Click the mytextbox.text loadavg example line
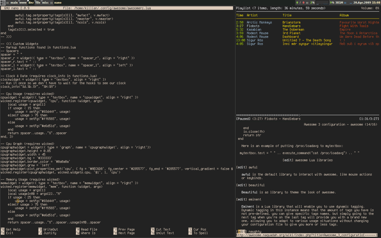 (300, 153)
